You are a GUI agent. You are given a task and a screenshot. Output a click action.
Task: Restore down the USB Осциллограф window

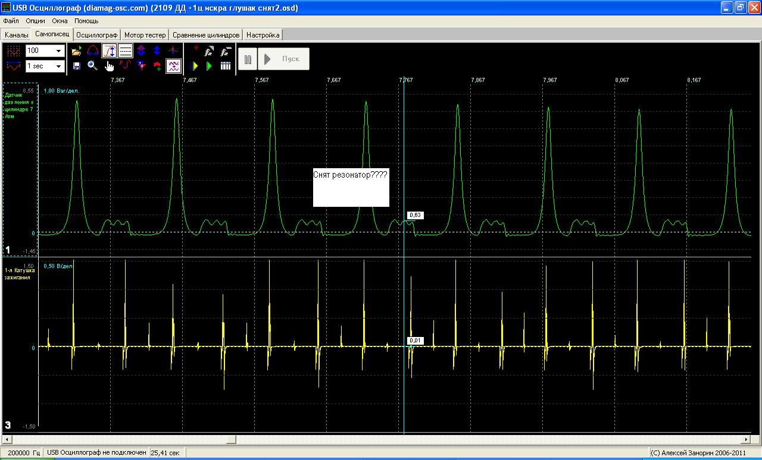[740, 7]
